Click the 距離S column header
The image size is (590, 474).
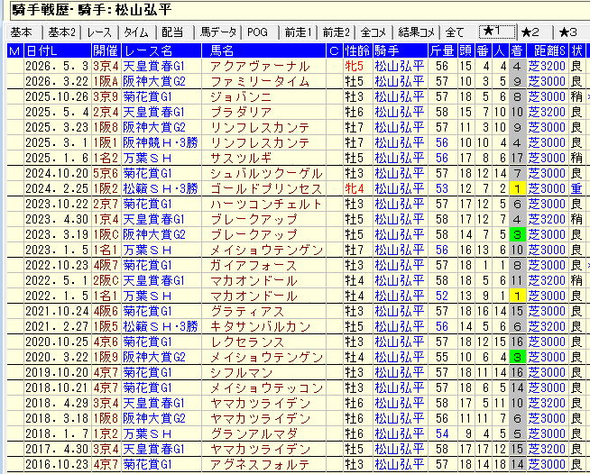click(547, 50)
